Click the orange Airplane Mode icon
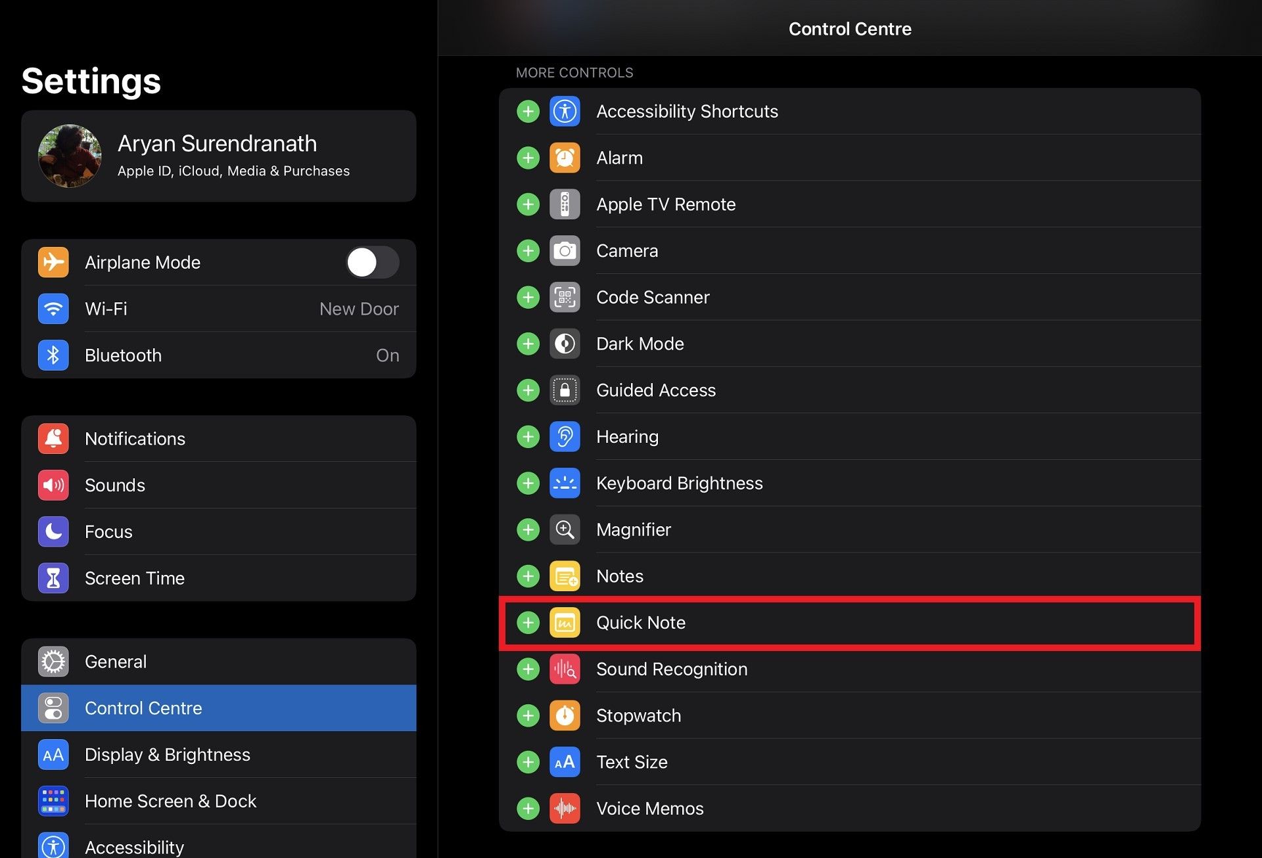1262x858 pixels. 53,263
